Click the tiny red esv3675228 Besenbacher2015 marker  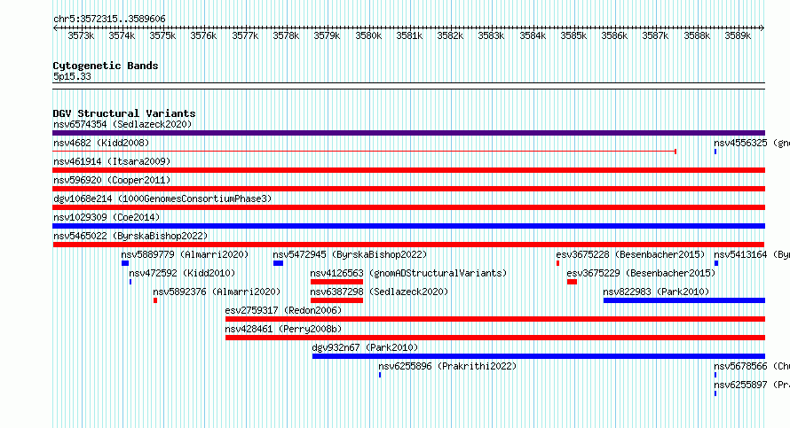[x=557, y=263]
